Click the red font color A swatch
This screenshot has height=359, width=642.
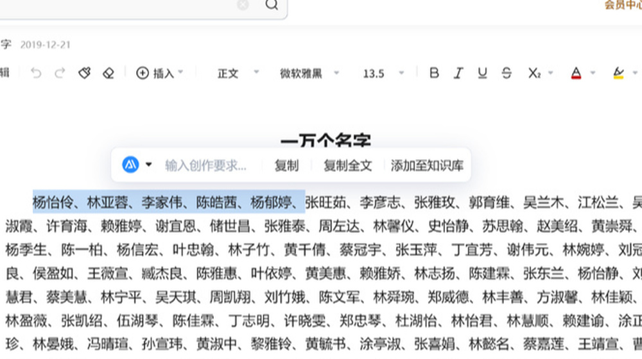[576, 73]
